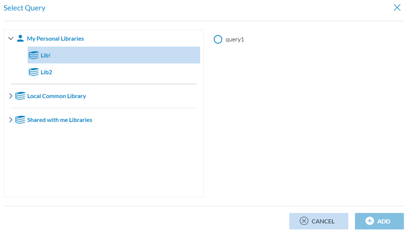Close the Select Query dialog
408x232 pixels.
pyautogui.click(x=397, y=7)
